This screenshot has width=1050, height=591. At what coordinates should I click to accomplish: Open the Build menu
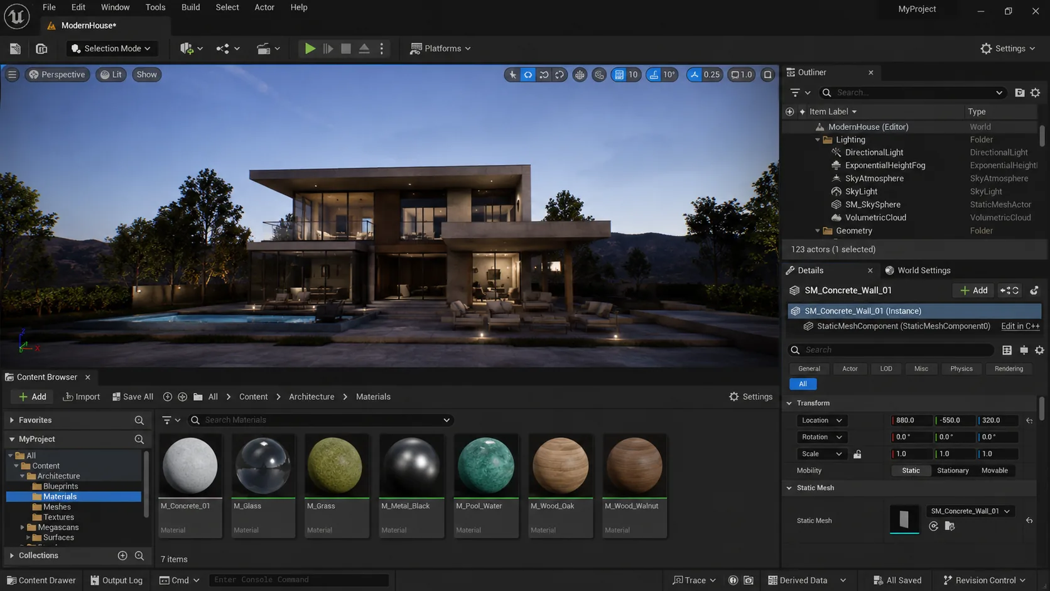(190, 8)
